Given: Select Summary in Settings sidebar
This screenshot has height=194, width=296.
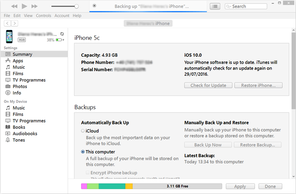Looking at the screenshot, I should coord(34,54).
